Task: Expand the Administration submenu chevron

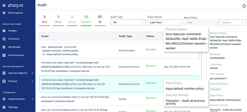Action: click(x=32, y=99)
